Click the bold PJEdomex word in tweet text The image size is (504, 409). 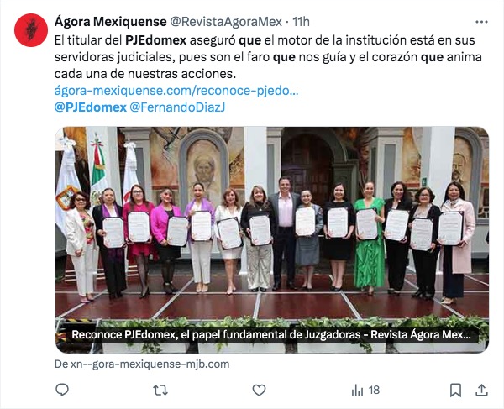click(156, 40)
